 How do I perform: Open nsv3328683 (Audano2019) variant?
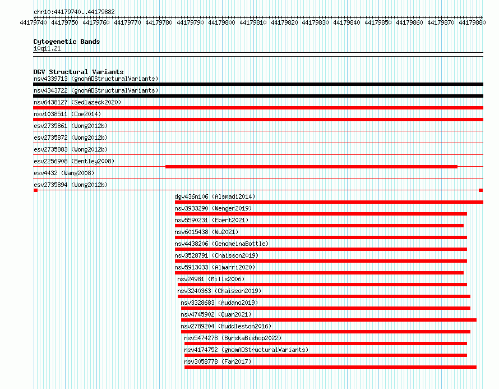pos(219,303)
